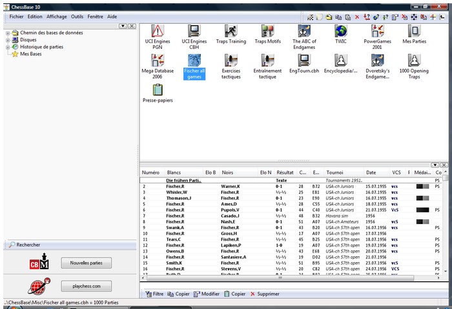Open the folder pane dropdown arrow

123,26
